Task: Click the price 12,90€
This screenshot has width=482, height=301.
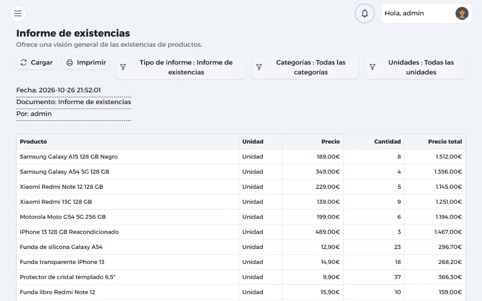Action: click(330, 247)
